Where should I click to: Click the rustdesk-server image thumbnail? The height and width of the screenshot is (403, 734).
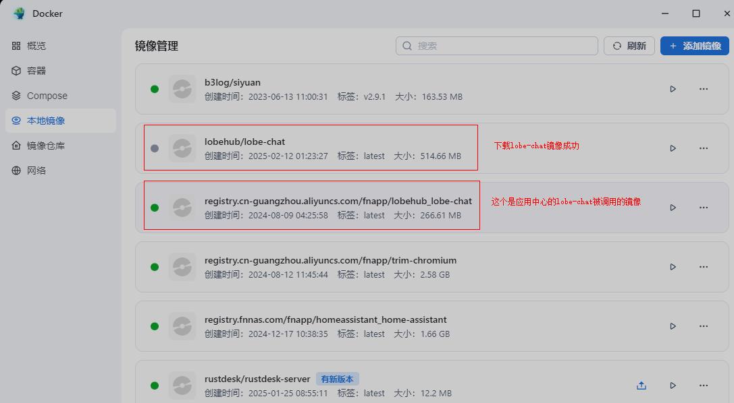coord(182,385)
